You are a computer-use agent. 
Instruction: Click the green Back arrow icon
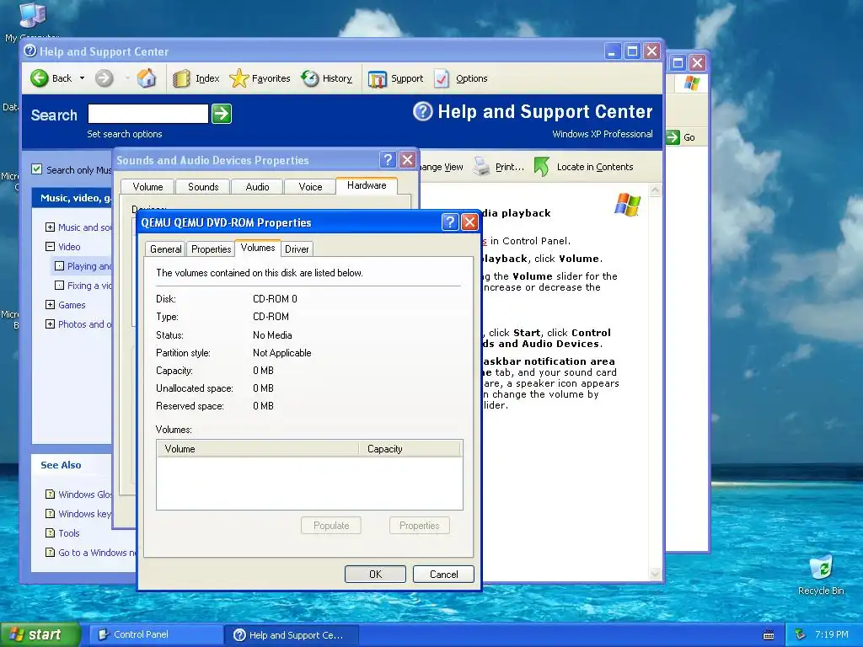[x=39, y=78]
